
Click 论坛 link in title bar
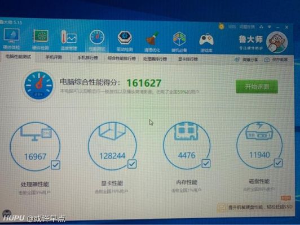tap(232, 26)
